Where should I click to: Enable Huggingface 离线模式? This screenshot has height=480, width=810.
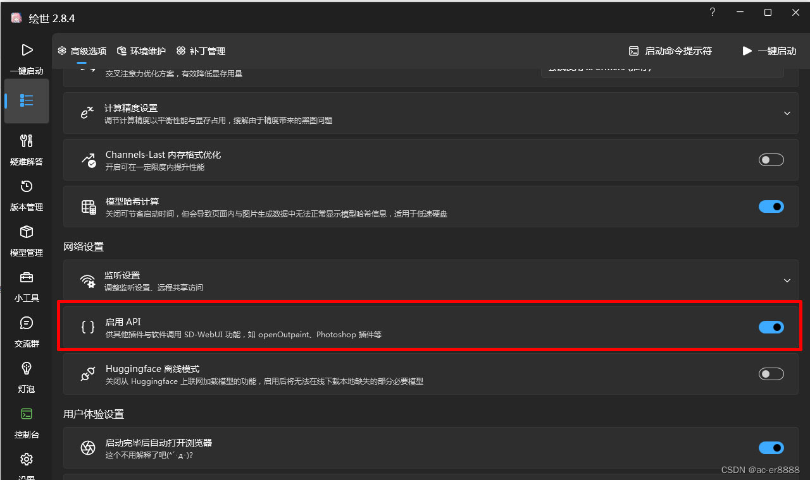pos(771,373)
